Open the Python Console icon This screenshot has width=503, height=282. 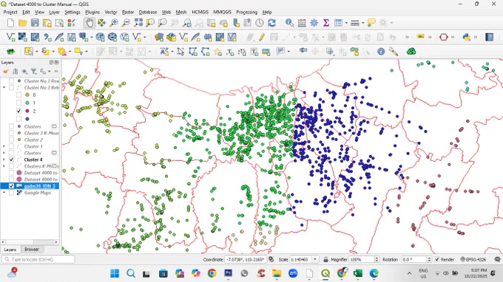[x=466, y=37]
